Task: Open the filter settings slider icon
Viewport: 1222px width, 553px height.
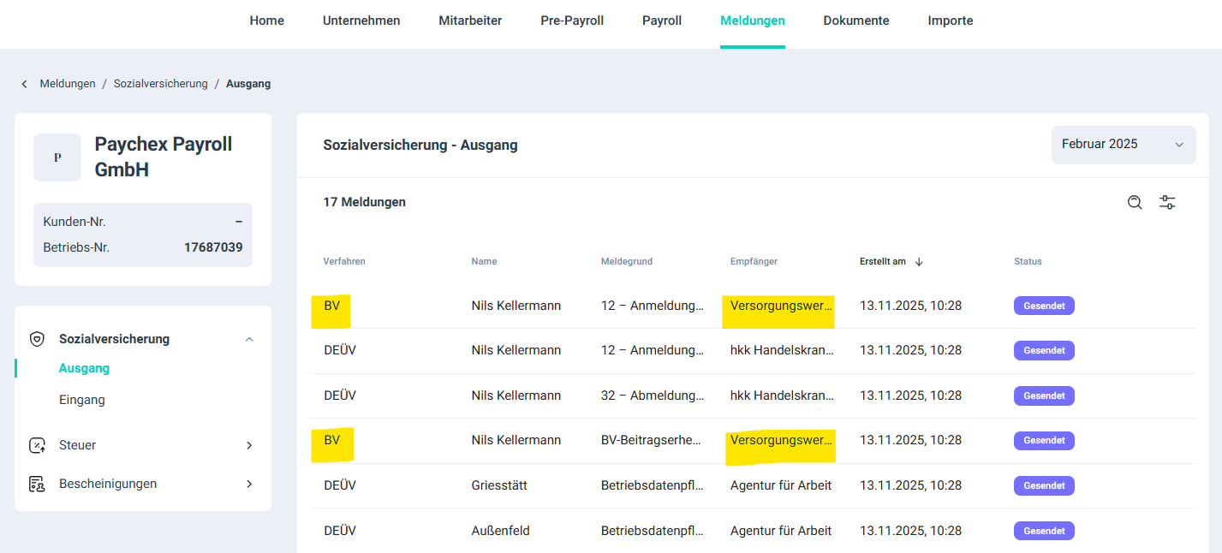Action: (x=1167, y=203)
